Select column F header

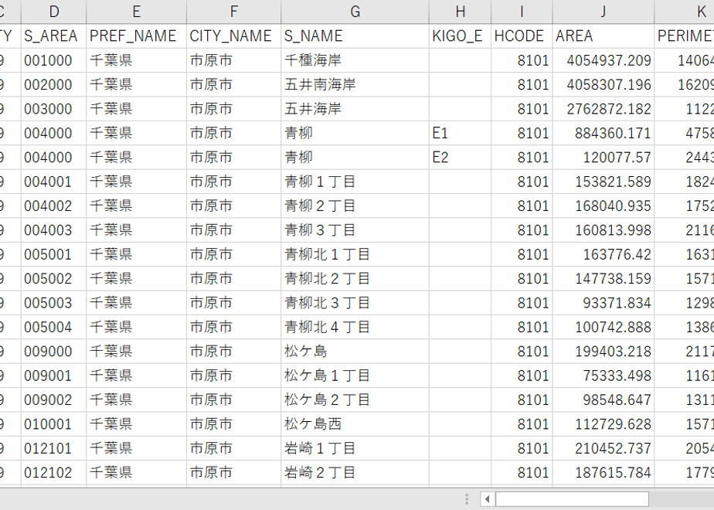pyautogui.click(x=233, y=12)
